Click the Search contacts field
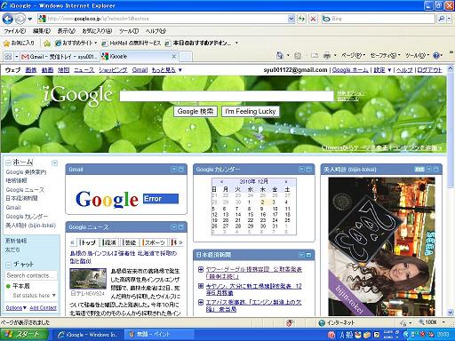Viewport: 455px width, 341px height. click(31, 275)
